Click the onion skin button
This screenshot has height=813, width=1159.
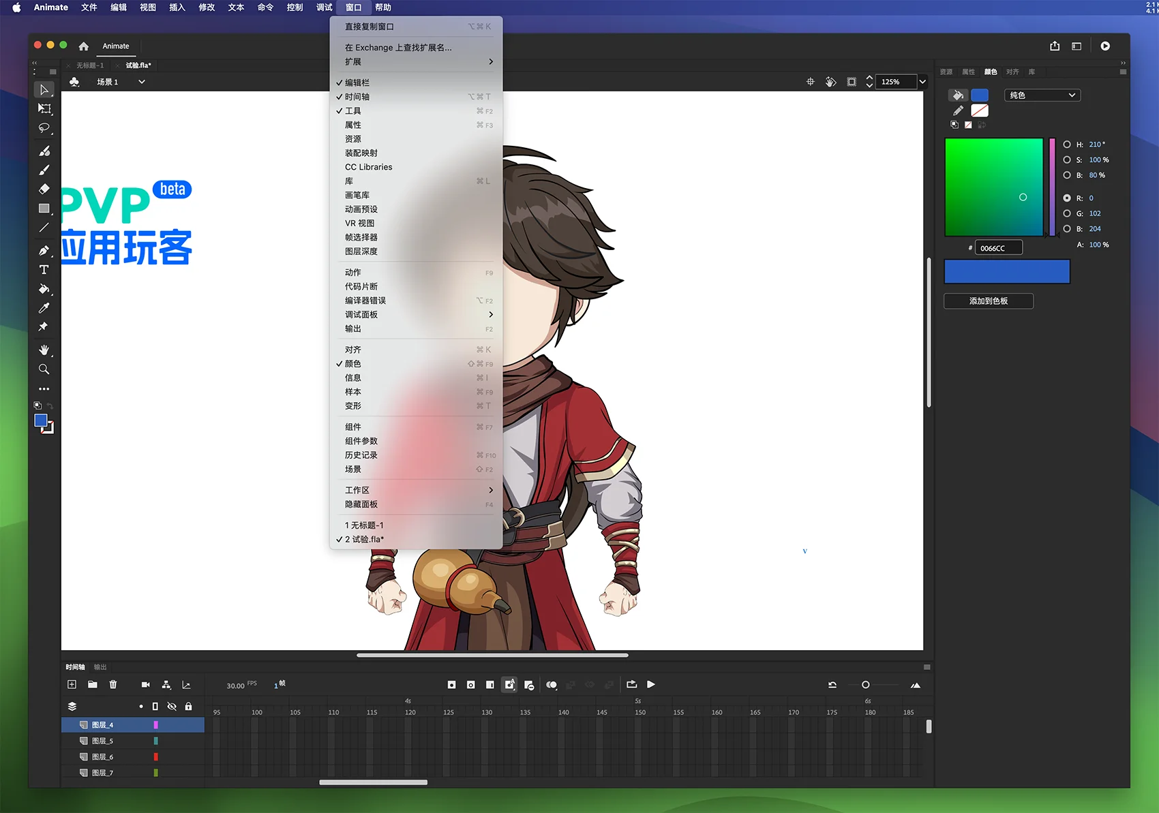[x=552, y=685]
